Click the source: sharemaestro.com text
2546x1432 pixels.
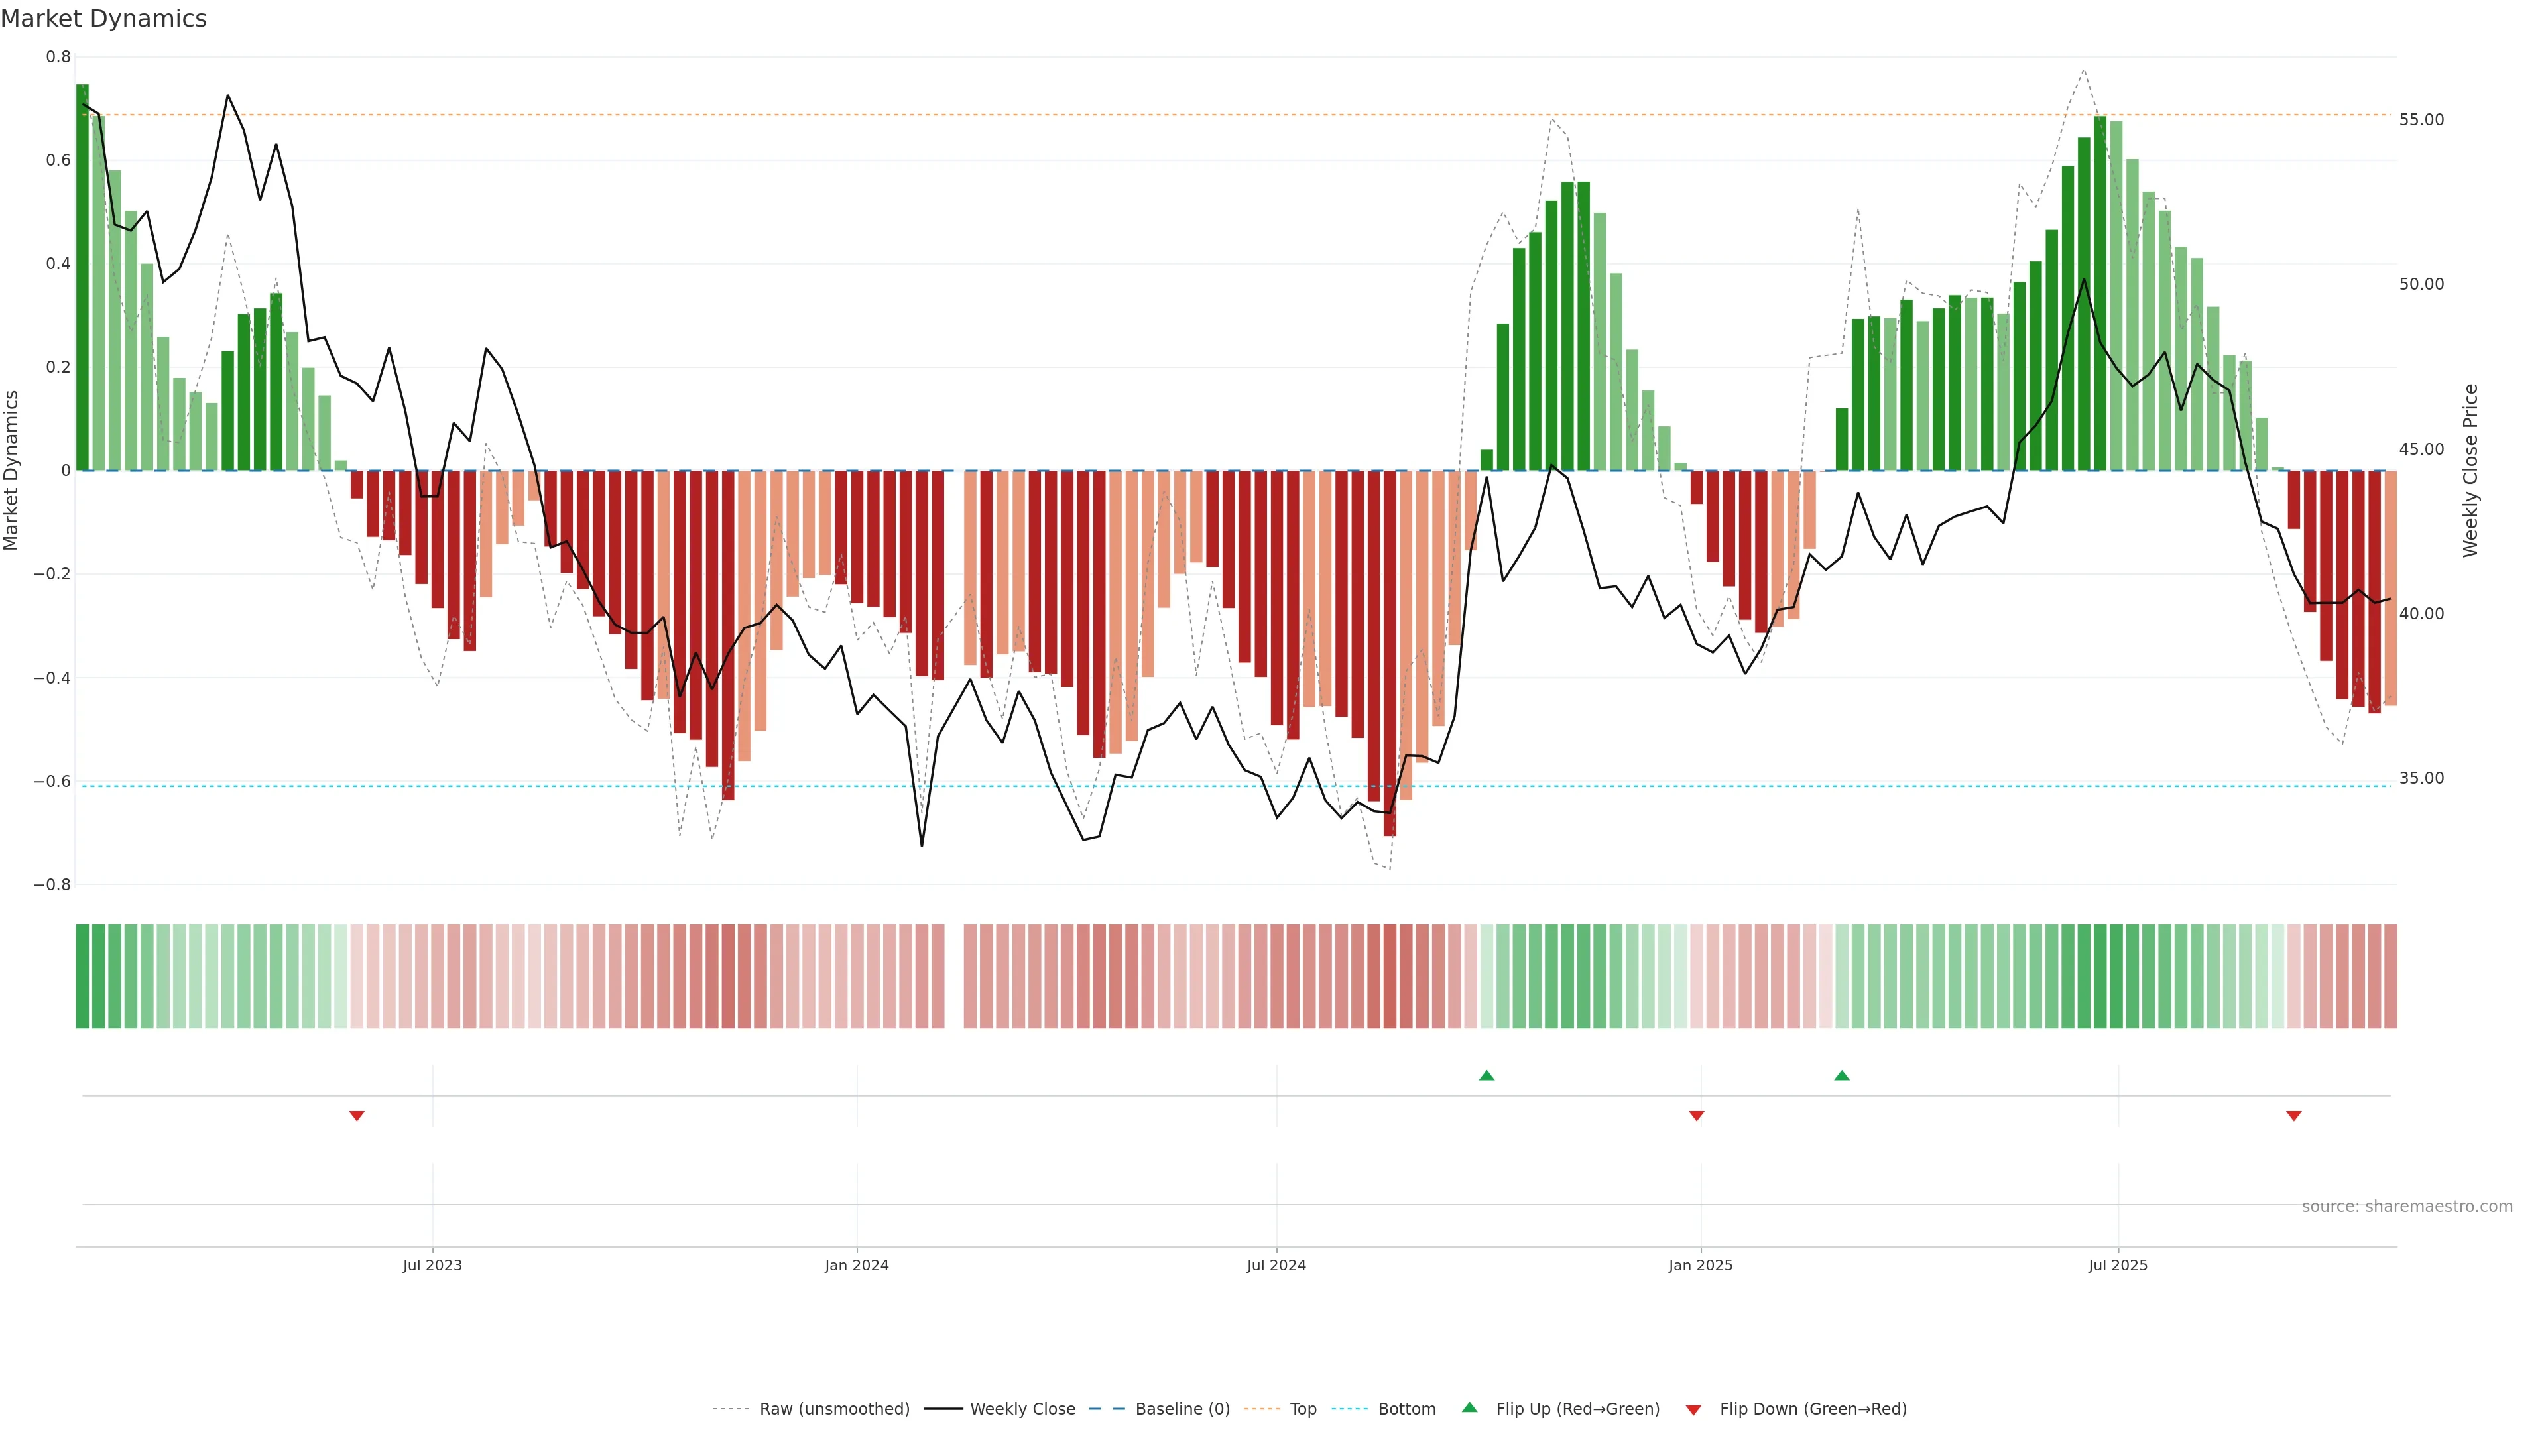2407,1207
